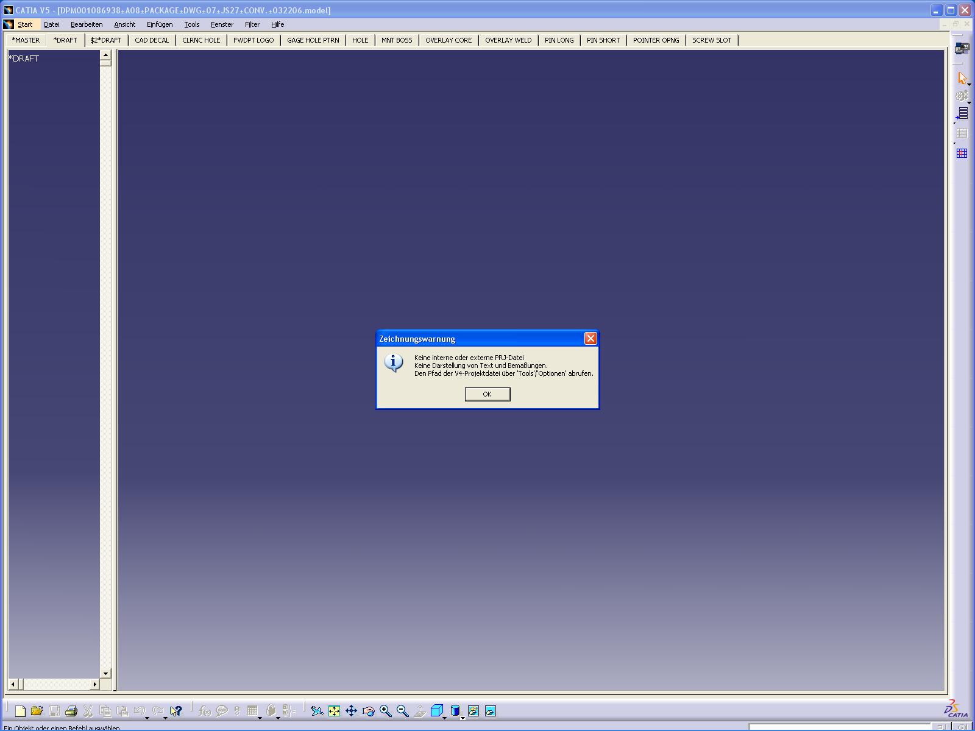Screen dimensions: 975x731
Task: Close the Zeichnungswarnung dialog with X
Action: coord(590,339)
